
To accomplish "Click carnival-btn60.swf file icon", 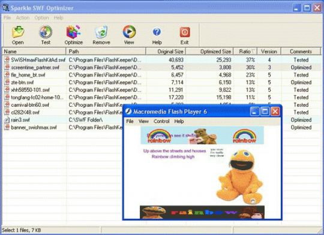I will coord(7,105).
